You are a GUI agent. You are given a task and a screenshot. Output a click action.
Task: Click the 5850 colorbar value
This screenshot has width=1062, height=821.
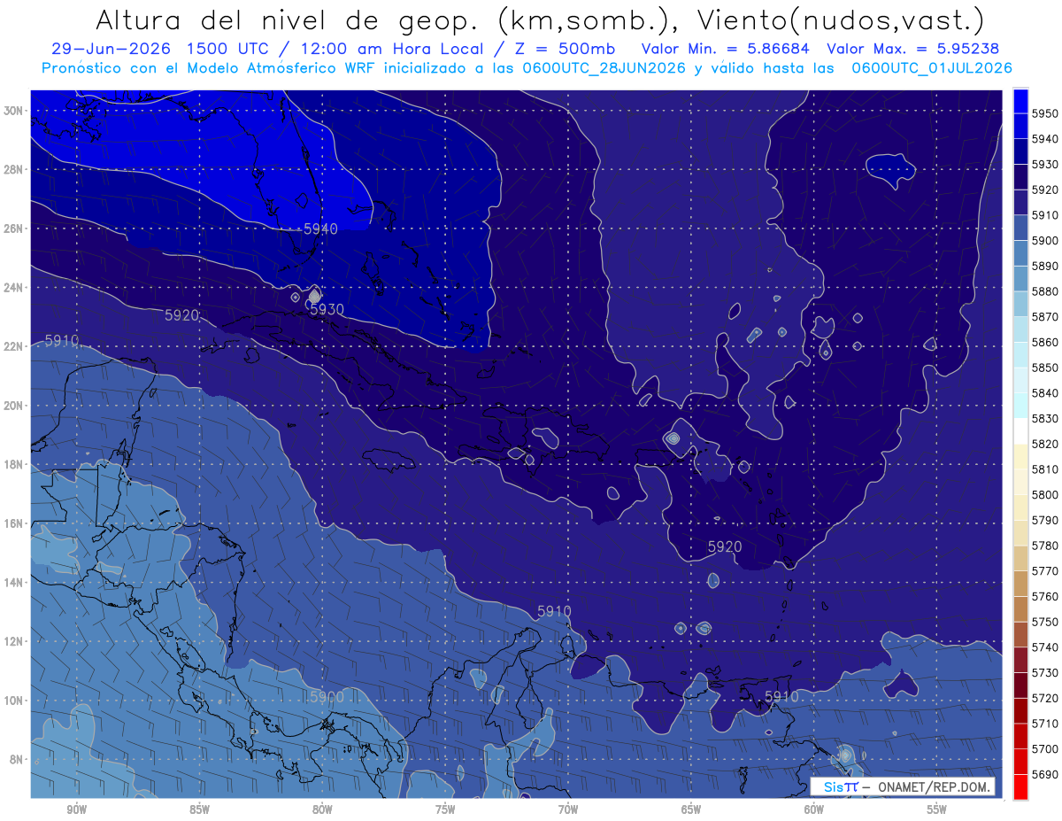point(1045,368)
